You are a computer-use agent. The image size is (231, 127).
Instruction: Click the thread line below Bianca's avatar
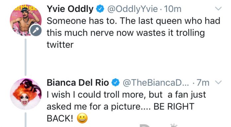pos(26,120)
